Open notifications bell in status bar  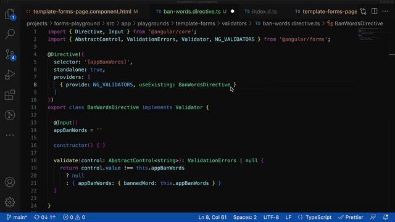pos(385,217)
